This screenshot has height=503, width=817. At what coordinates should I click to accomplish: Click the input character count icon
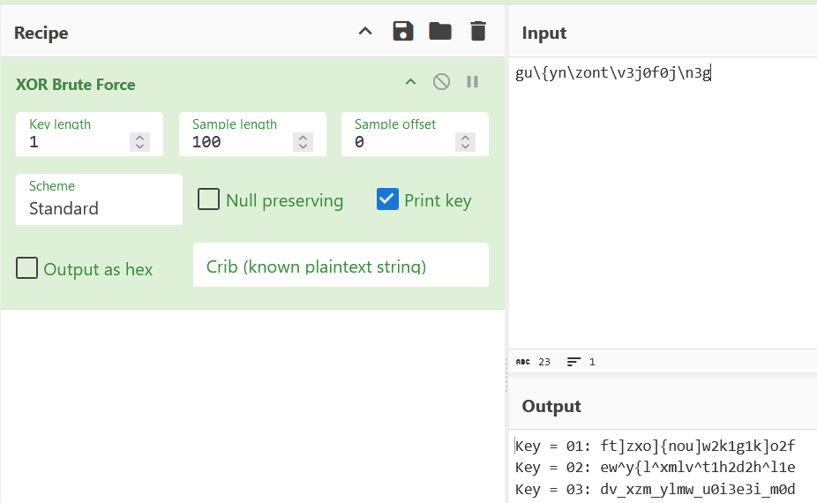point(523,362)
